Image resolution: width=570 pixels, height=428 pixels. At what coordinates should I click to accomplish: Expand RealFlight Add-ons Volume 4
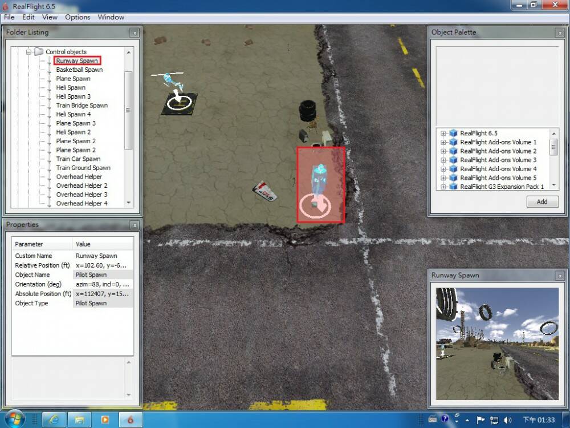coord(443,169)
